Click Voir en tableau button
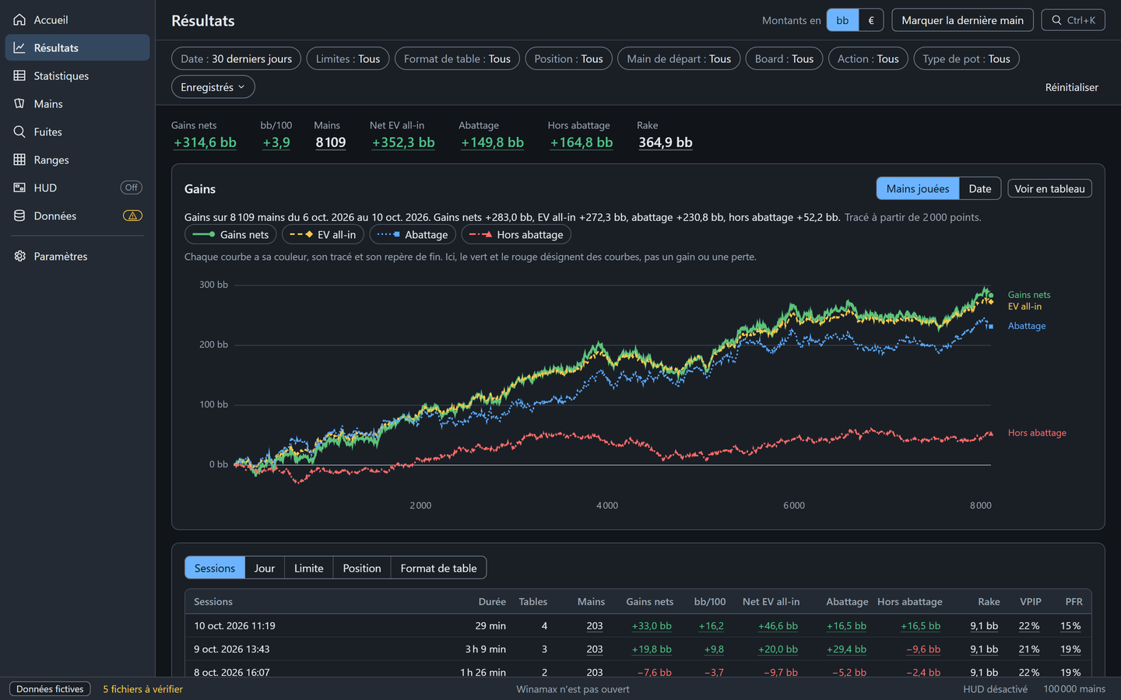This screenshot has height=700, width=1121. tap(1049, 189)
